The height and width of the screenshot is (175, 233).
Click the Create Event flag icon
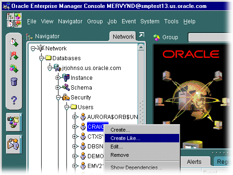pyautogui.click(x=14, y=56)
